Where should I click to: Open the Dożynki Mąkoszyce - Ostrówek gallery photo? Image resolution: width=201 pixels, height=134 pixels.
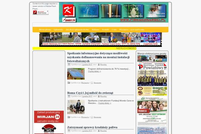pyautogui.click(x=72, y=39)
